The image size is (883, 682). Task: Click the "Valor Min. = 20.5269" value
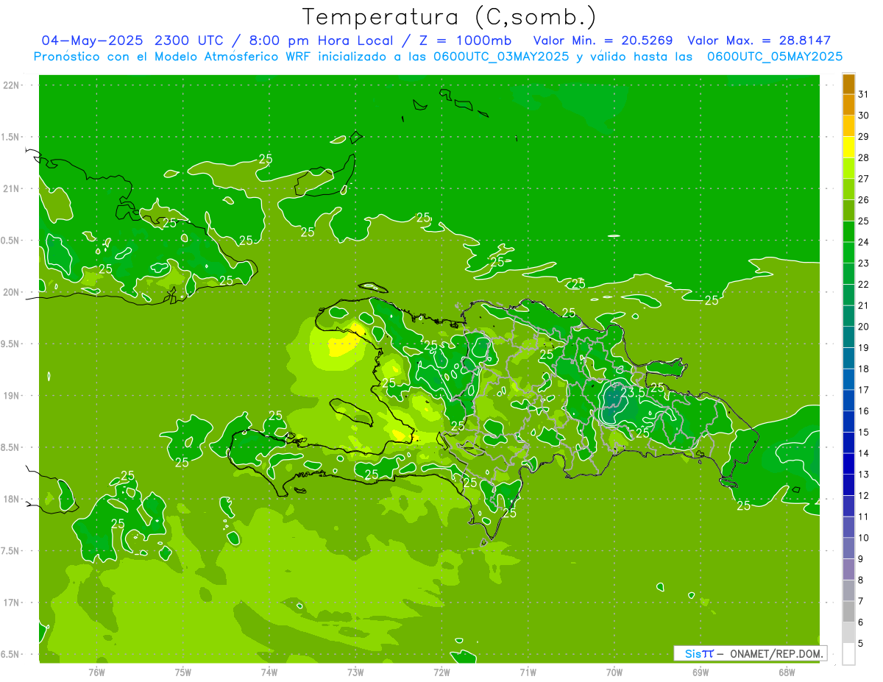coord(603,40)
